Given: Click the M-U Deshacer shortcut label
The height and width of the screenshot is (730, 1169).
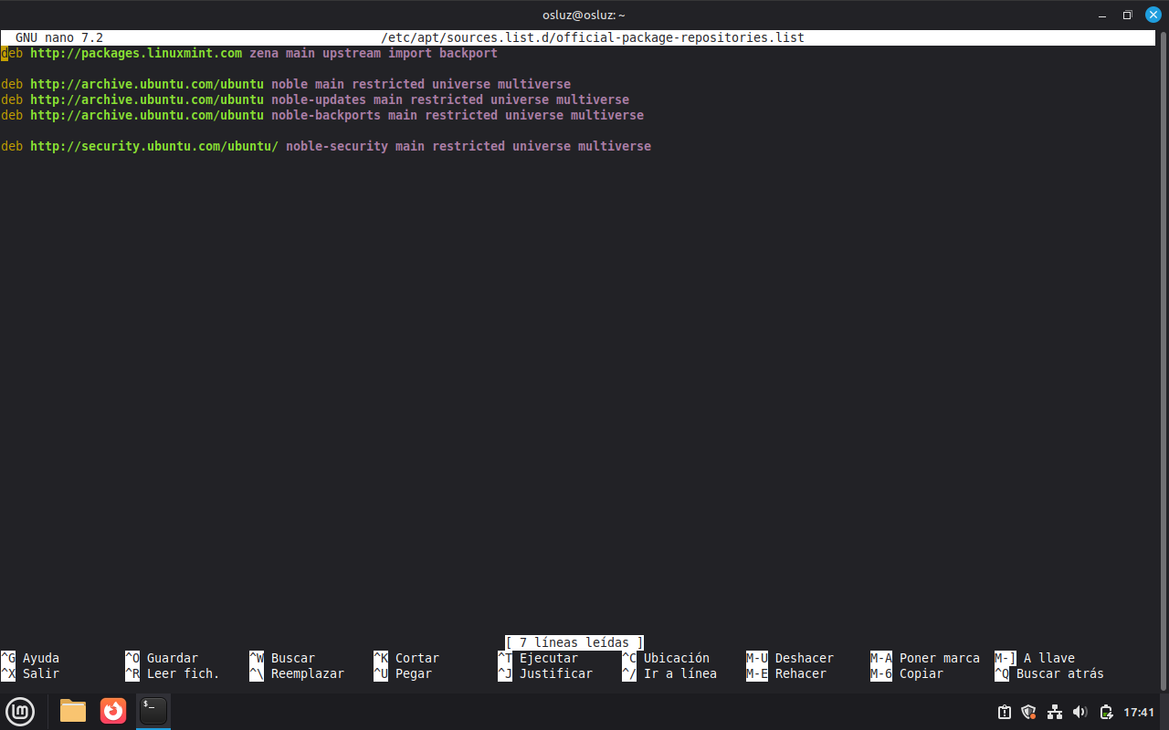Looking at the screenshot, I should (x=790, y=658).
